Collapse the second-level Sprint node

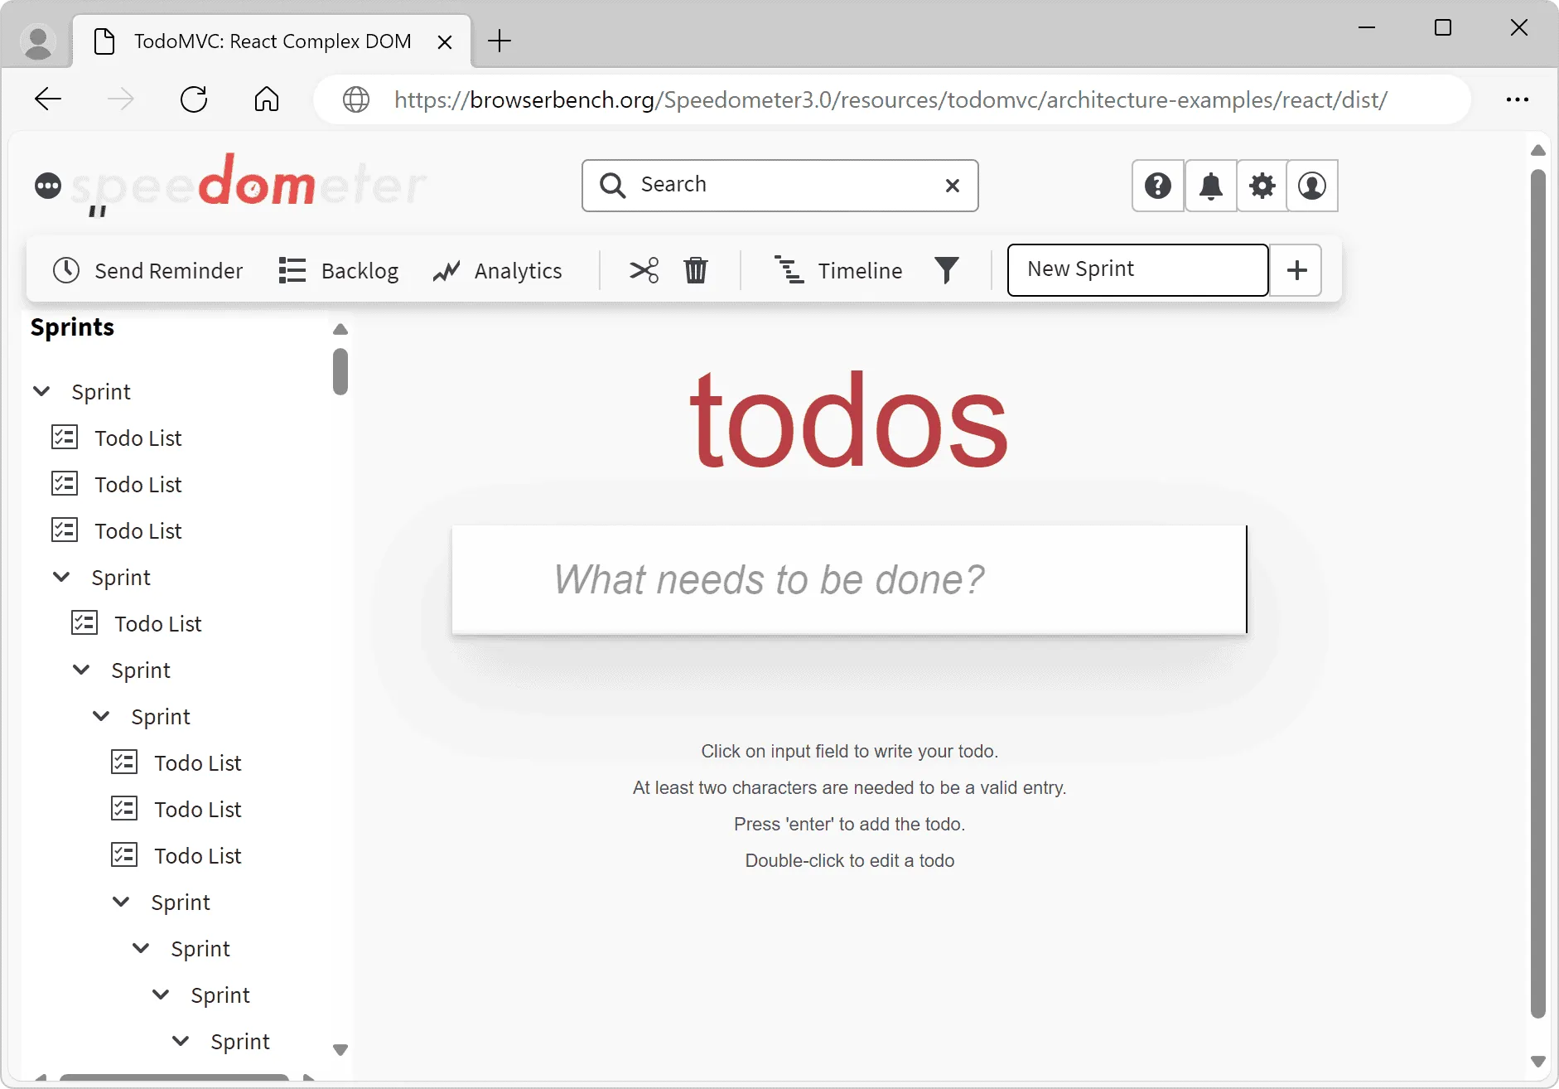[x=61, y=577]
